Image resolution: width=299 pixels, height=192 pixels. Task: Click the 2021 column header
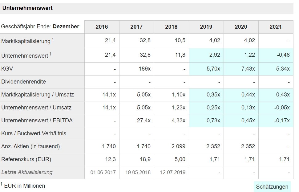coord(276,27)
